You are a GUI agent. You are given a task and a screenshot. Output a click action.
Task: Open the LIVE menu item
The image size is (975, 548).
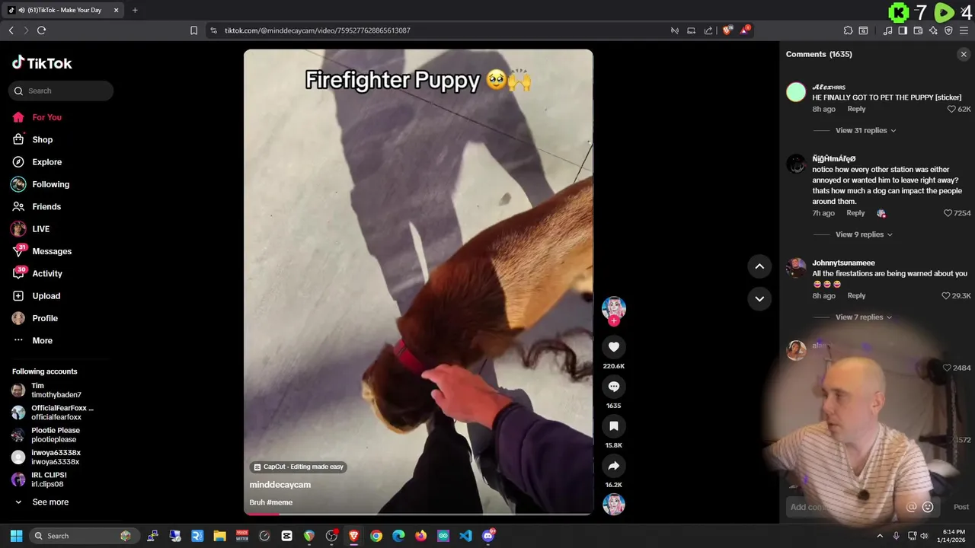[40, 229]
